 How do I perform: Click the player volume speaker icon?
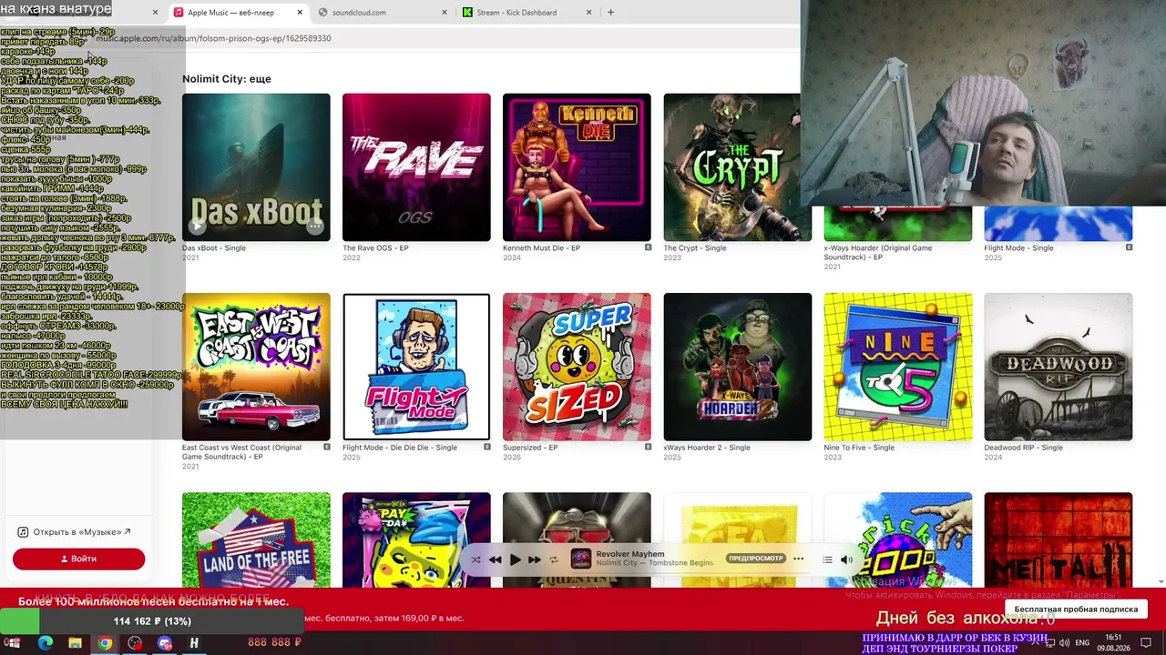846,559
